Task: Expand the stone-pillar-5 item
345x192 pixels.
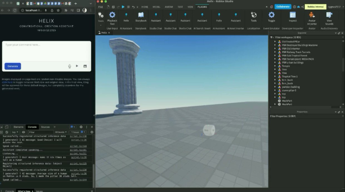Action: [275, 90]
